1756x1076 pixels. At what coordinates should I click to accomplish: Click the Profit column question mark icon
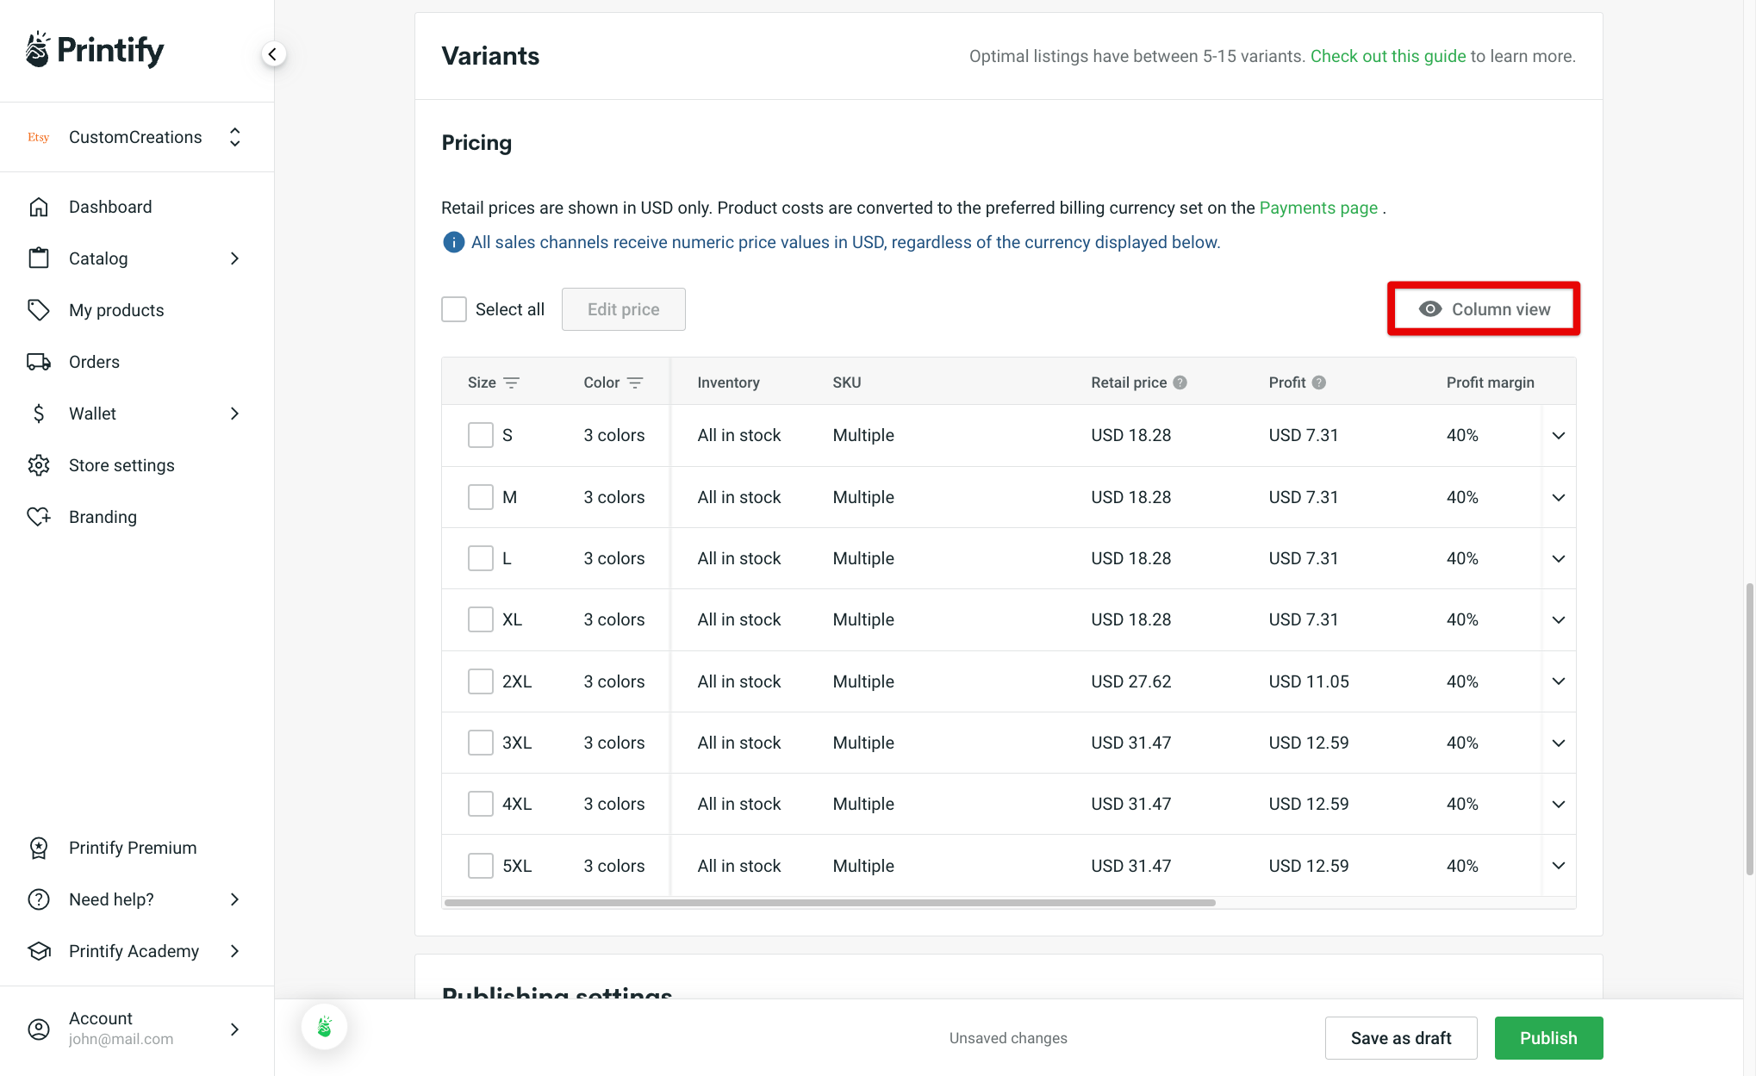point(1318,382)
